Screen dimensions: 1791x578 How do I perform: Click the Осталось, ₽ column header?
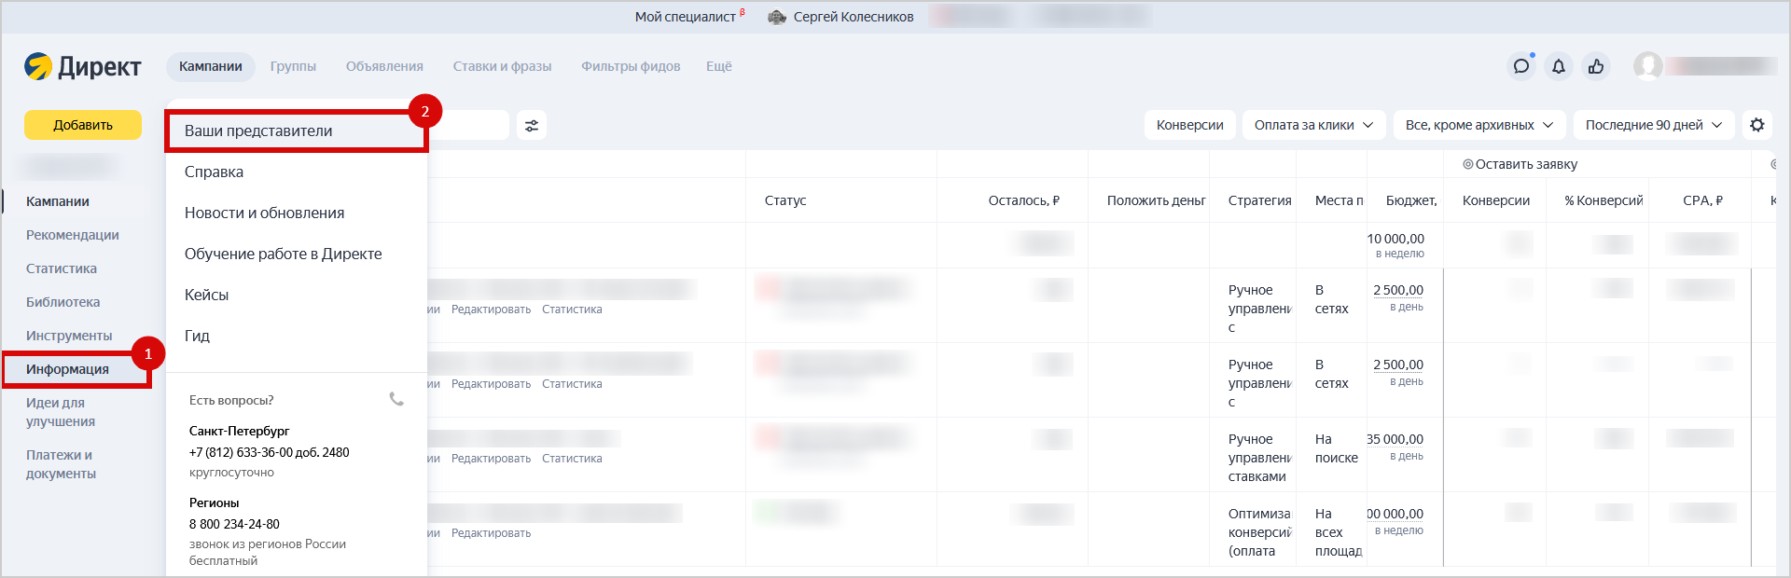1023,200
